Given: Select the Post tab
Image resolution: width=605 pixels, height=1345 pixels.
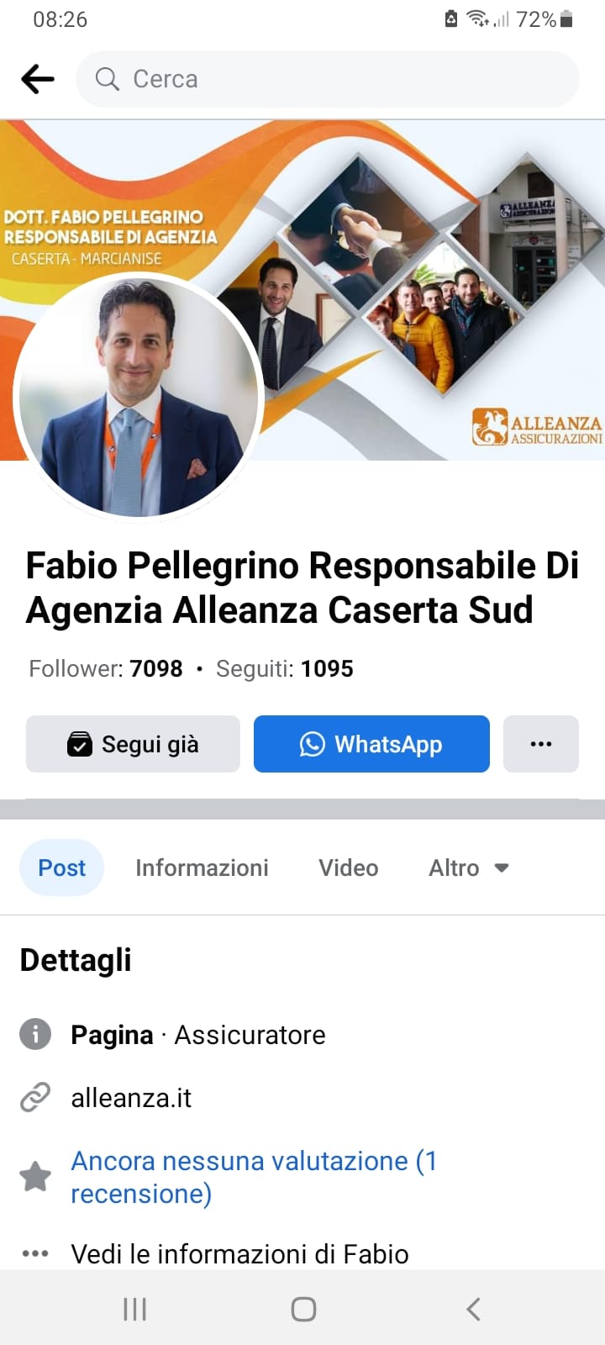Looking at the screenshot, I should 61,868.
